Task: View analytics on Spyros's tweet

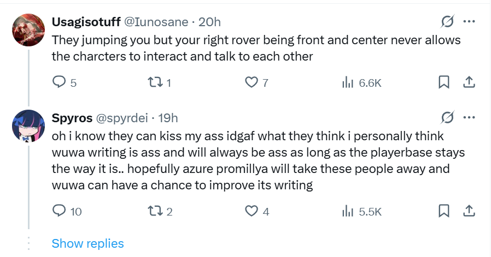Action: click(x=347, y=211)
